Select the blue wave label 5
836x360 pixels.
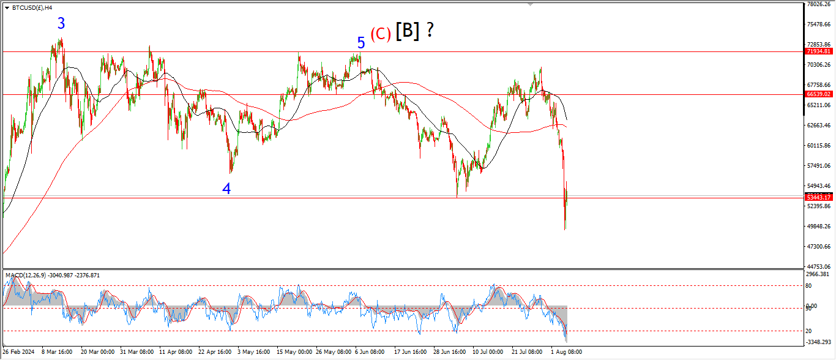point(361,43)
